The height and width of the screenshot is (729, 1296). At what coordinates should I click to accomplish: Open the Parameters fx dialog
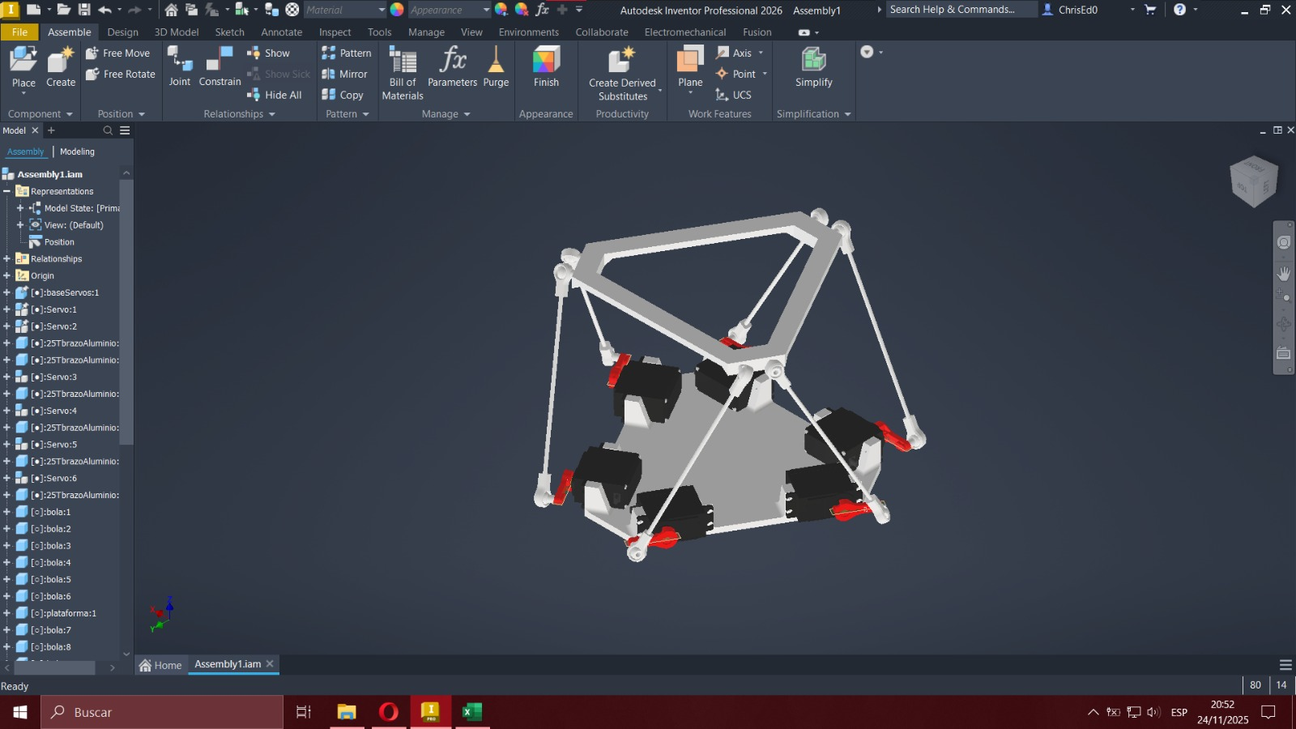[x=452, y=60]
